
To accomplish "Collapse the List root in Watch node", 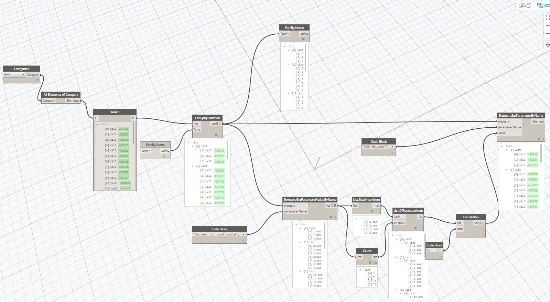I will (97, 124).
